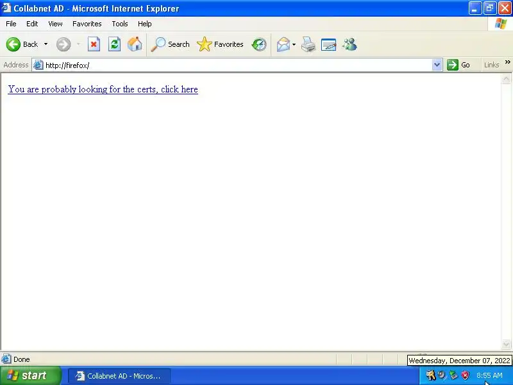This screenshot has height=385, width=513.
Task: Open the File menu
Action: 11,24
